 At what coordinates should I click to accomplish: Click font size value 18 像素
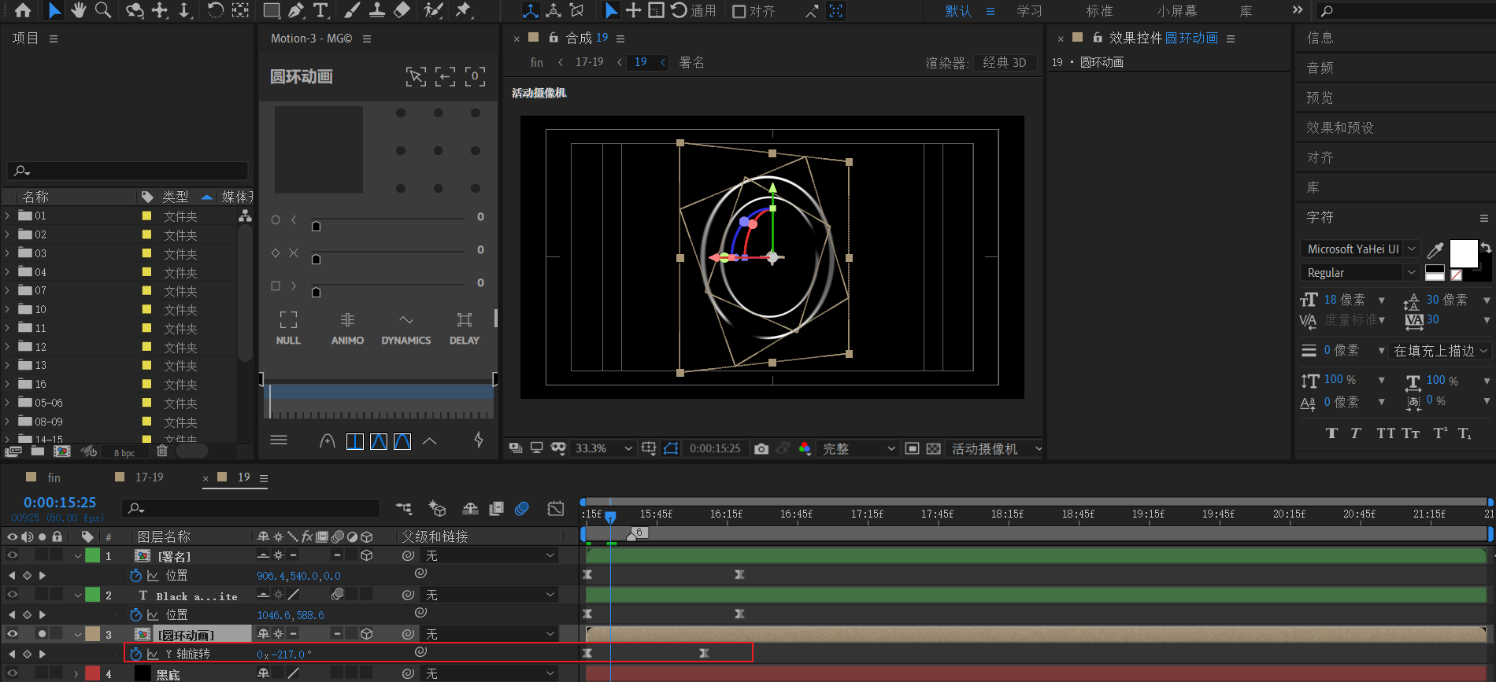pyautogui.click(x=1344, y=300)
